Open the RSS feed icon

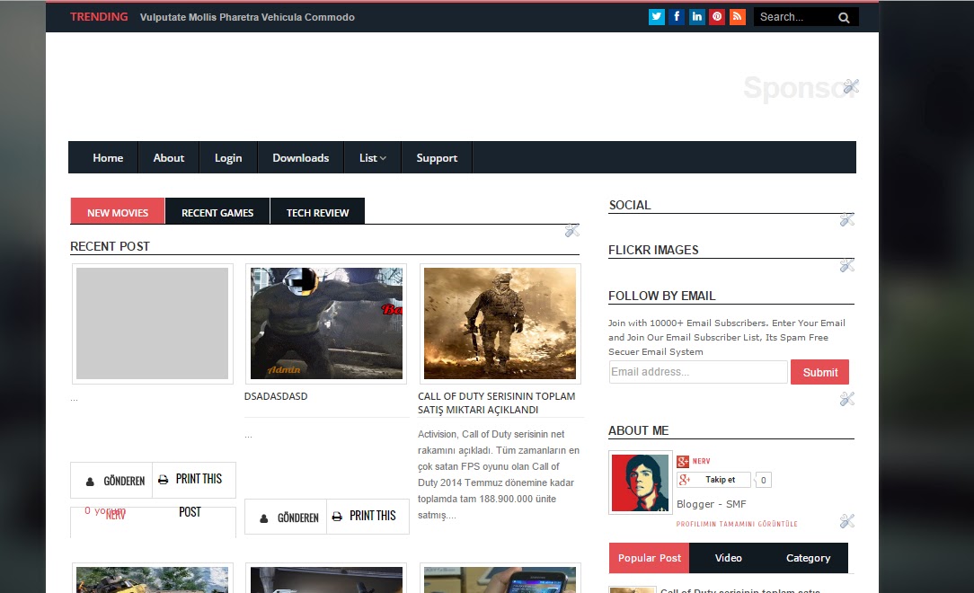point(738,17)
